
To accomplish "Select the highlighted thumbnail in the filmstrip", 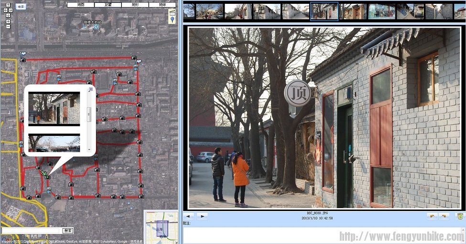I will tap(324, 11).
